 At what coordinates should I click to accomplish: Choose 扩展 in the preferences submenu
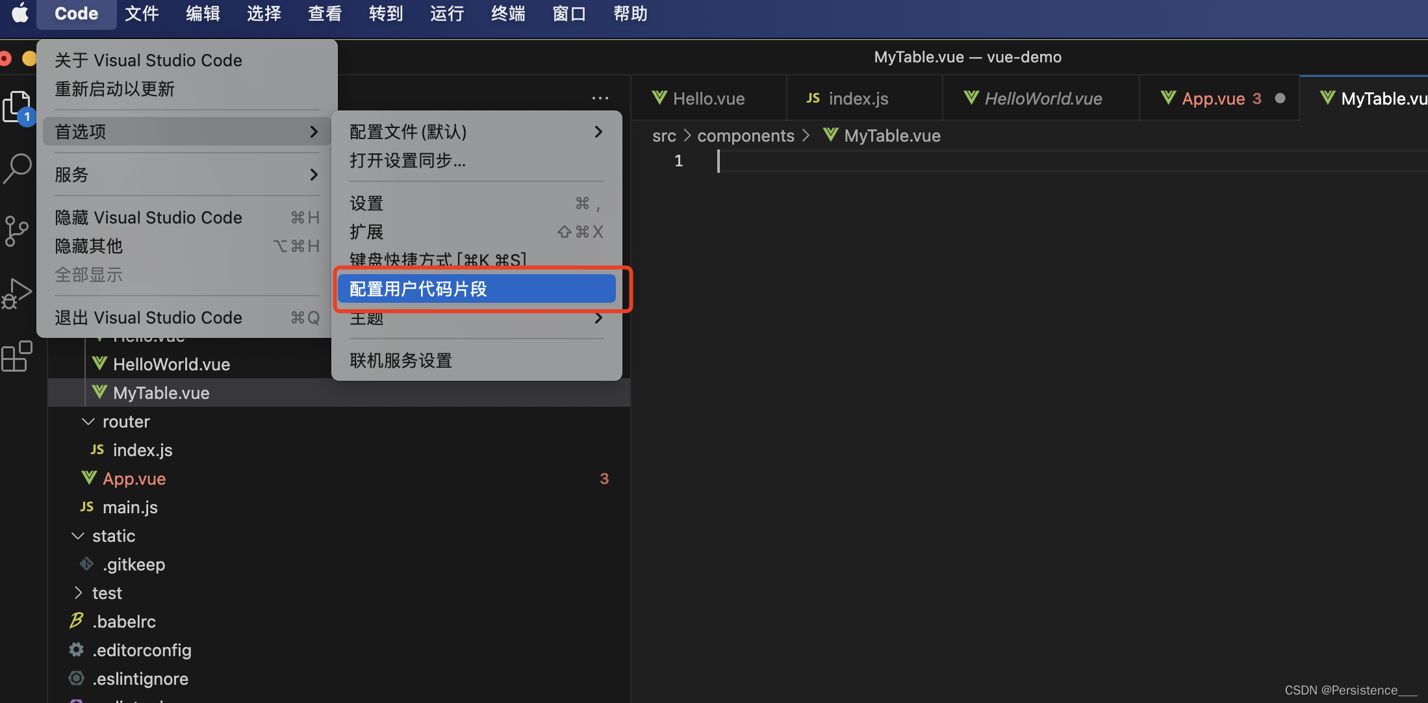[x=476, y=231]
